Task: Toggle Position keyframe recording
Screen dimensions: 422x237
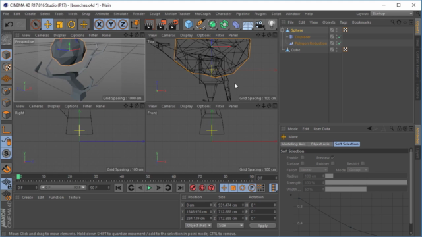Action: click(x=224, y=188)
